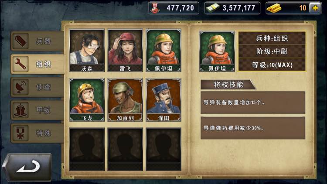The width and height of the screenshot is (327, 184).
Task: Choose officer 飞龙 portrait
Action: pos(87,100)
